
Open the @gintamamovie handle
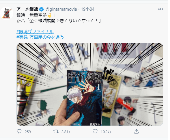[x=61, y=9]
